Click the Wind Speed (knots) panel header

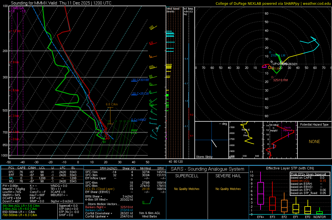[173, 10]
